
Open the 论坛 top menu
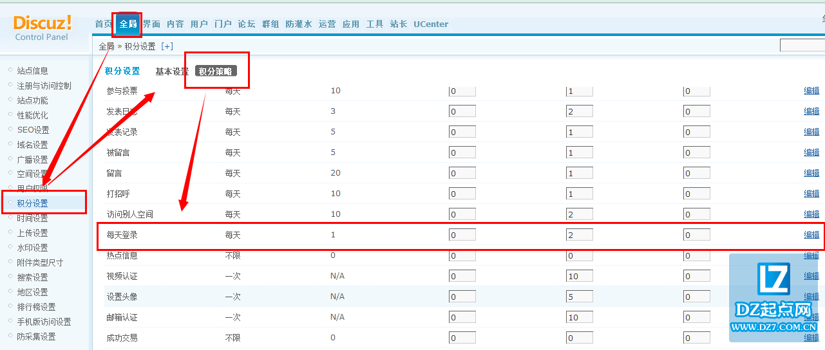(x=247, y=24)
